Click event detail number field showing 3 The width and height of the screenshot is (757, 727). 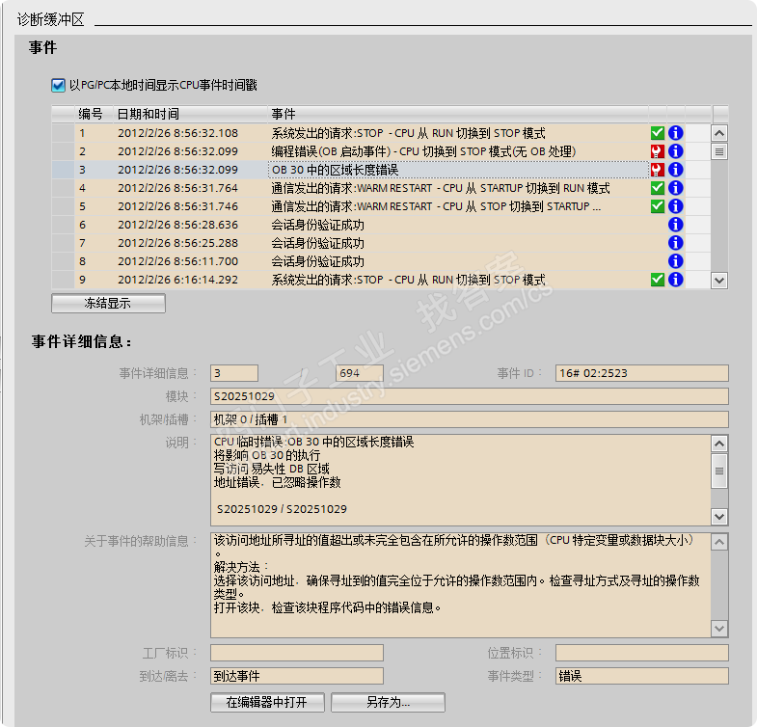234,373
